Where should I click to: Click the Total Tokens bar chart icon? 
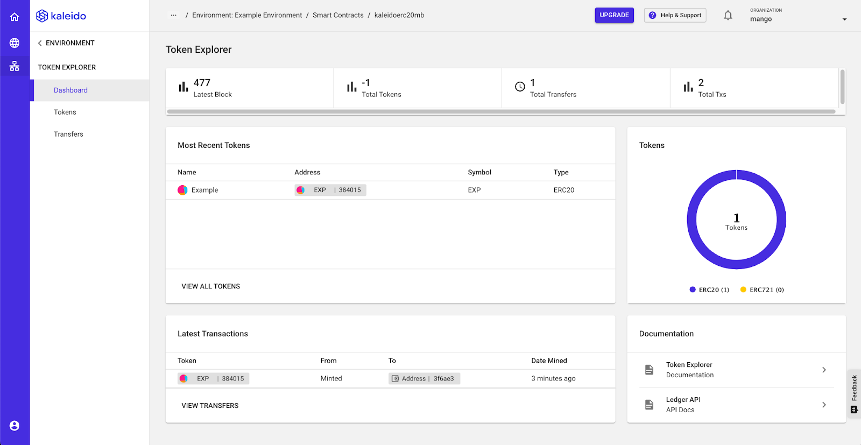[x=352, y=87]
